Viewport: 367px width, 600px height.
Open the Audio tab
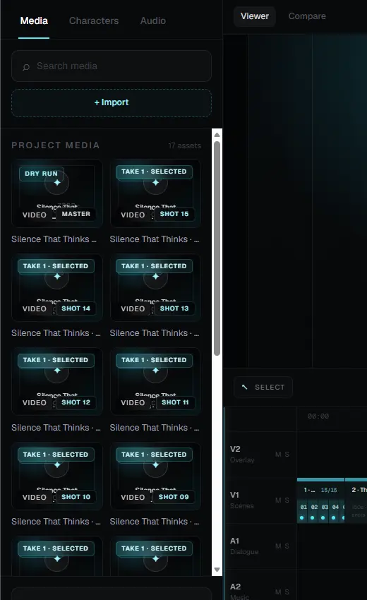coord(152,20)
